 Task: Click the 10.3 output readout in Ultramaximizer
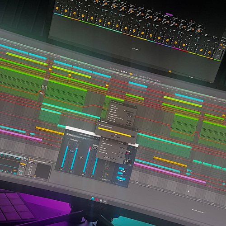[126, 161]
